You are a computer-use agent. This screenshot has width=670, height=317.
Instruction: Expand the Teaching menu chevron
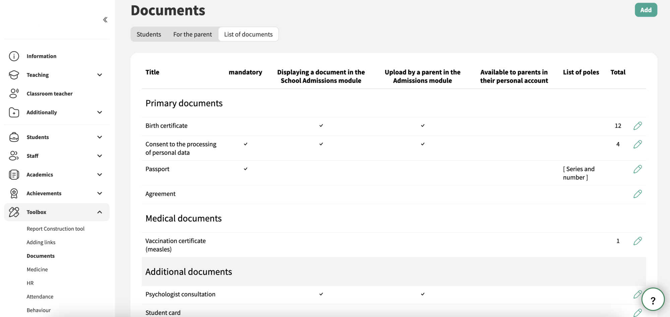(99, 75)
